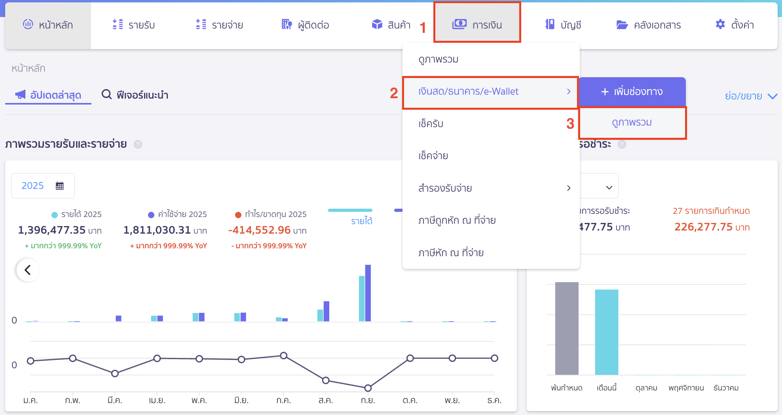
Task: Expand the สำรองรับจ่าย submenu chevron
Action: [569, 188]
